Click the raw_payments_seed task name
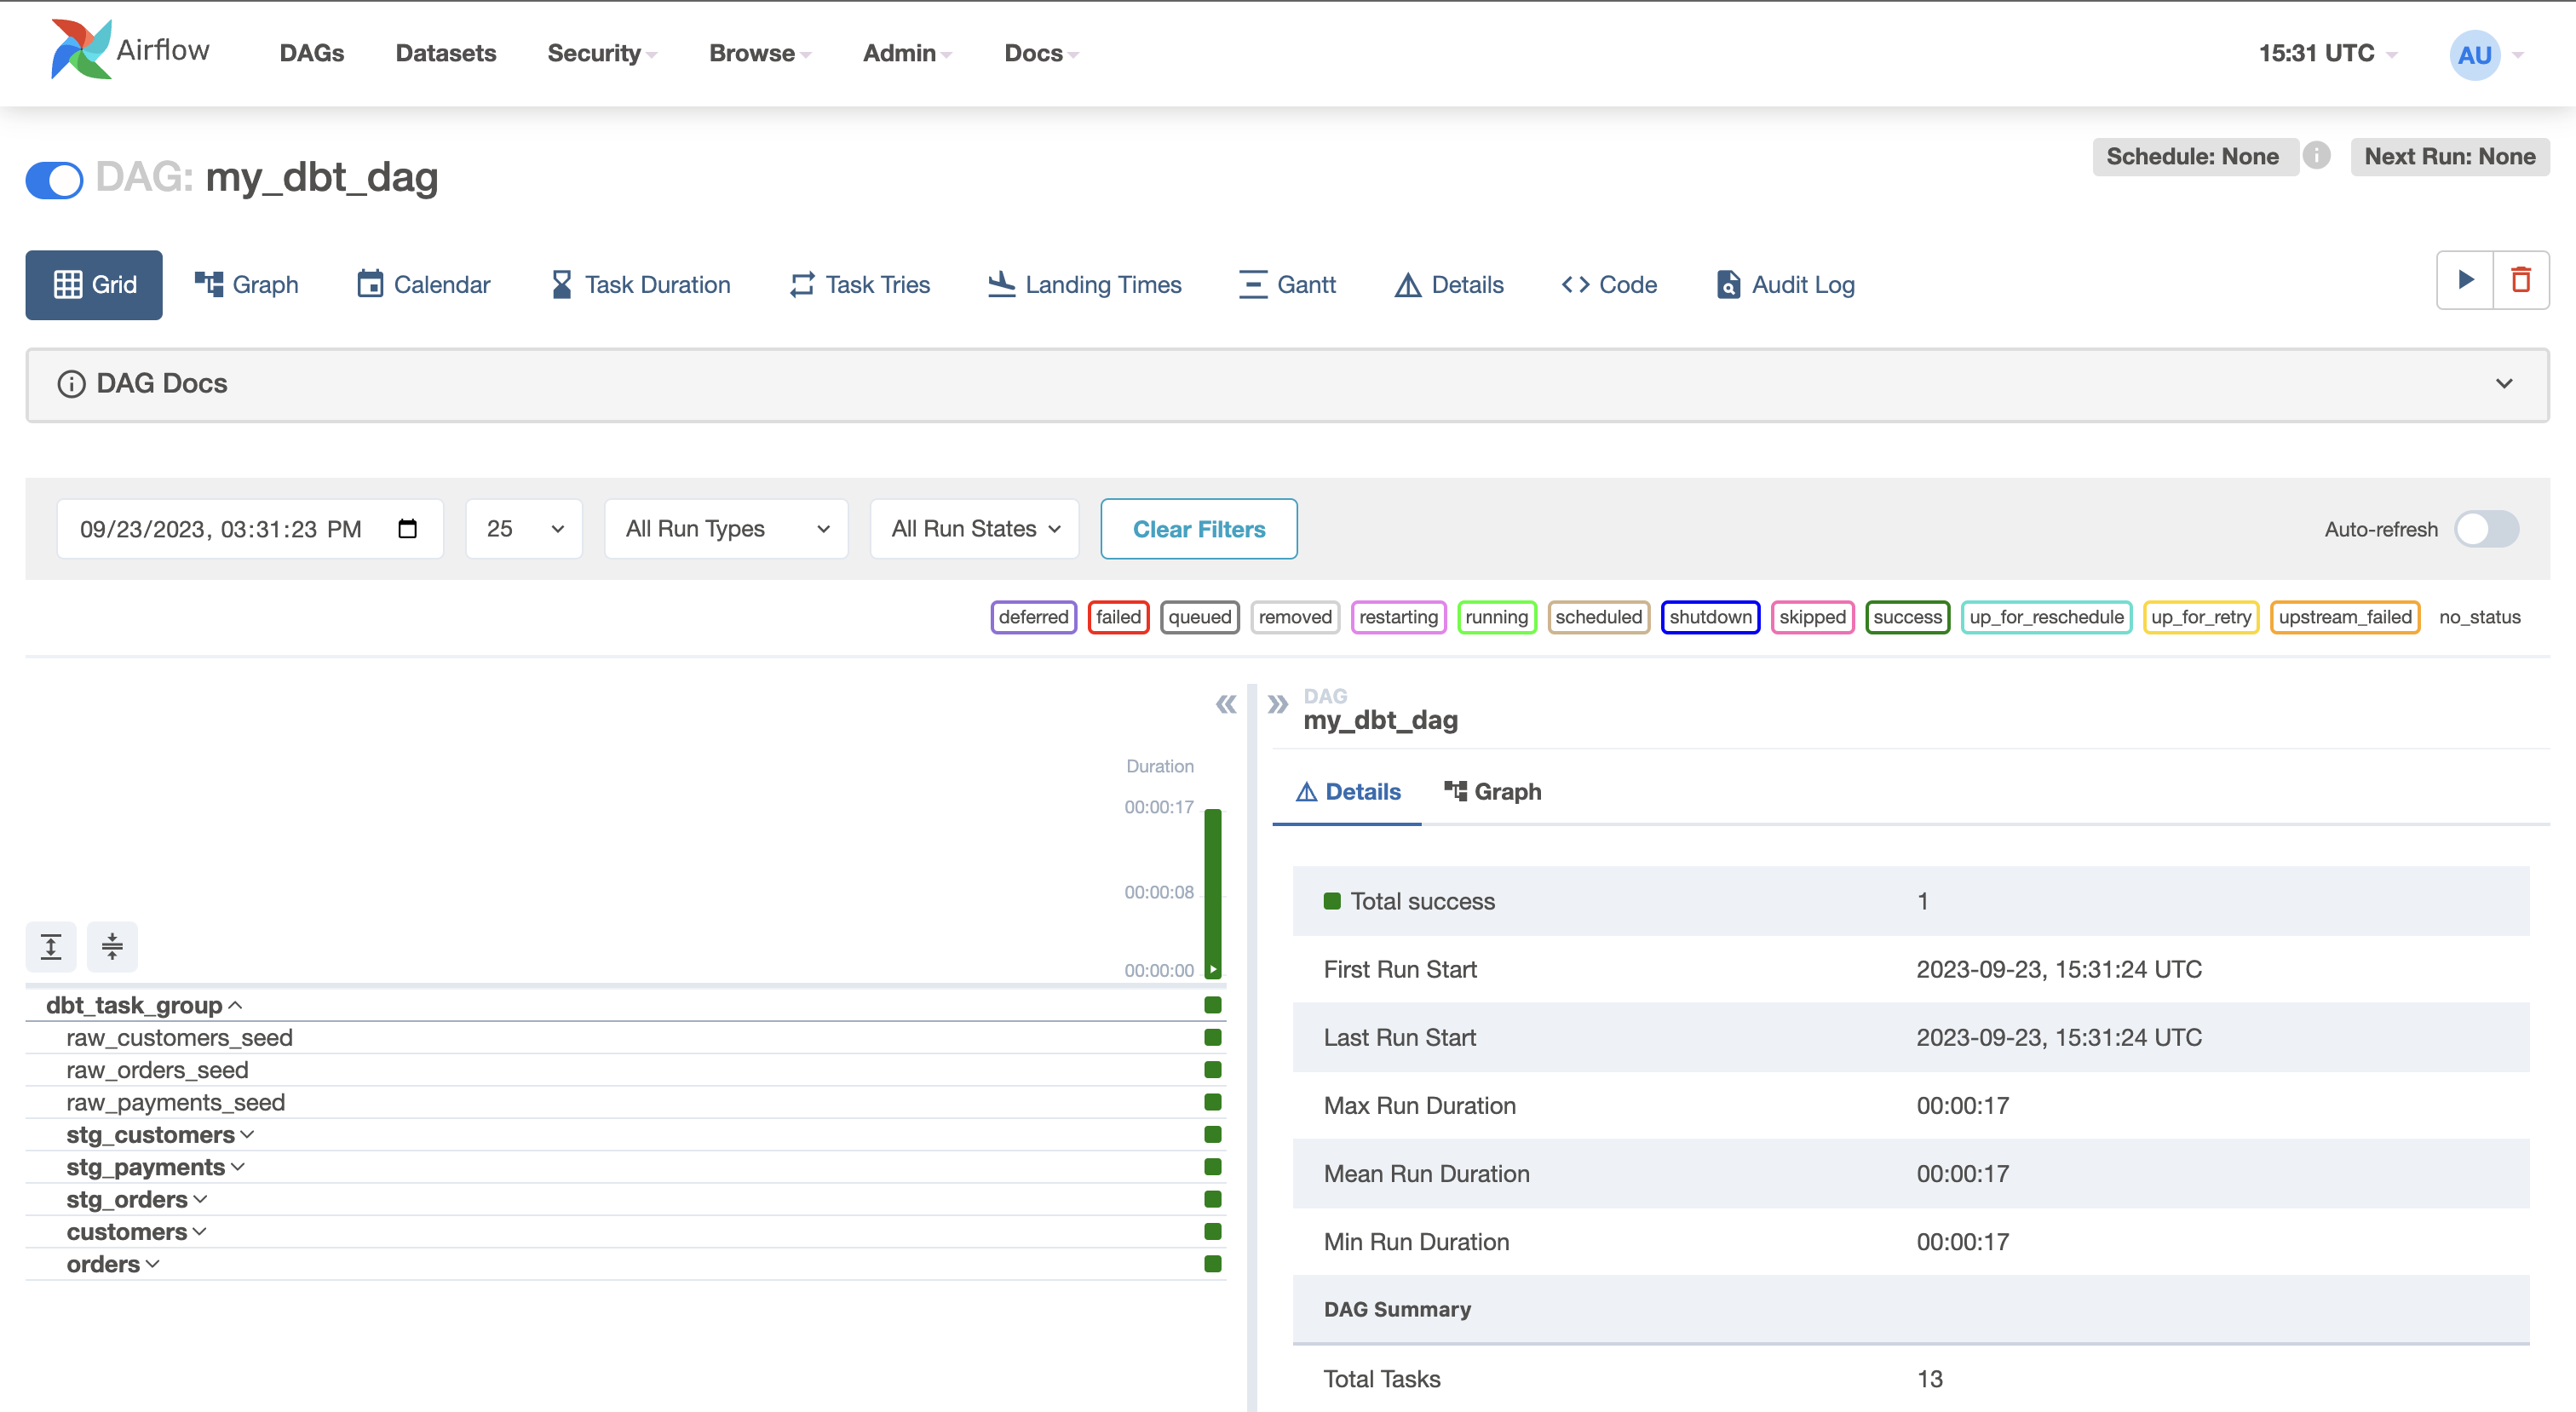The image size is (2576, 1412). click(176, 1102)
